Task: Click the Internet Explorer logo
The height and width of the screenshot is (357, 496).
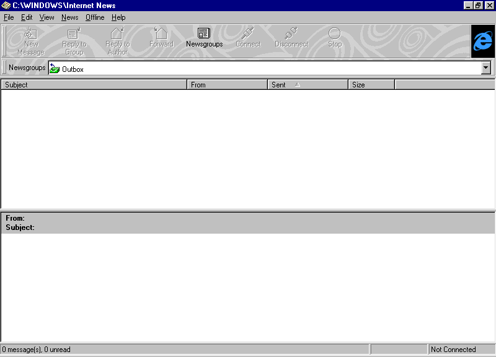Action: pos(483,41)
